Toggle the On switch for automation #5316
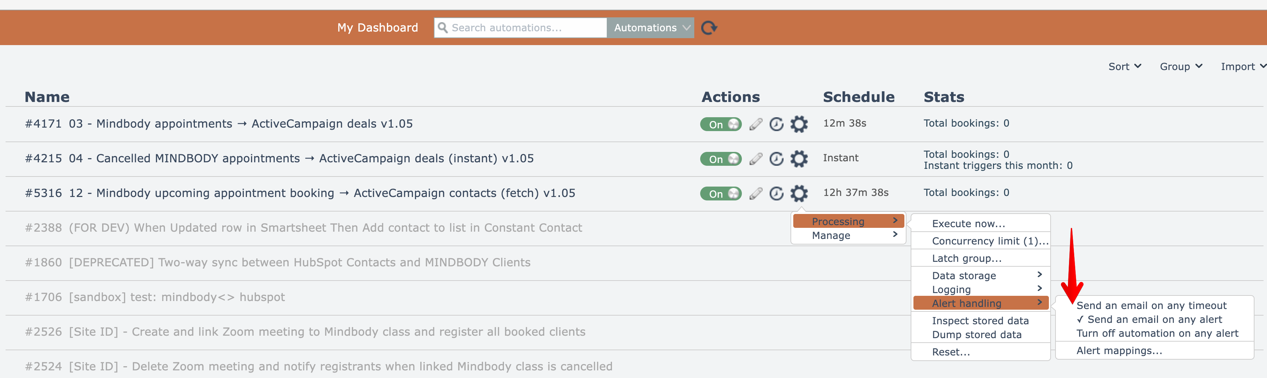Viewport: 1267px width, 378px height. click(x=721, y=194)
